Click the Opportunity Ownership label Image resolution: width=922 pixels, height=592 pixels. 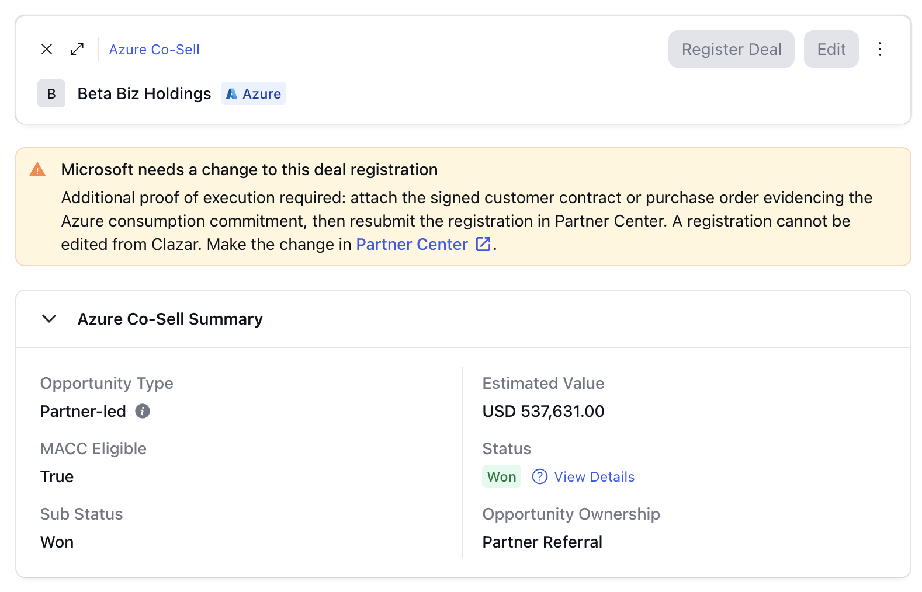click(x=571, y=514)
